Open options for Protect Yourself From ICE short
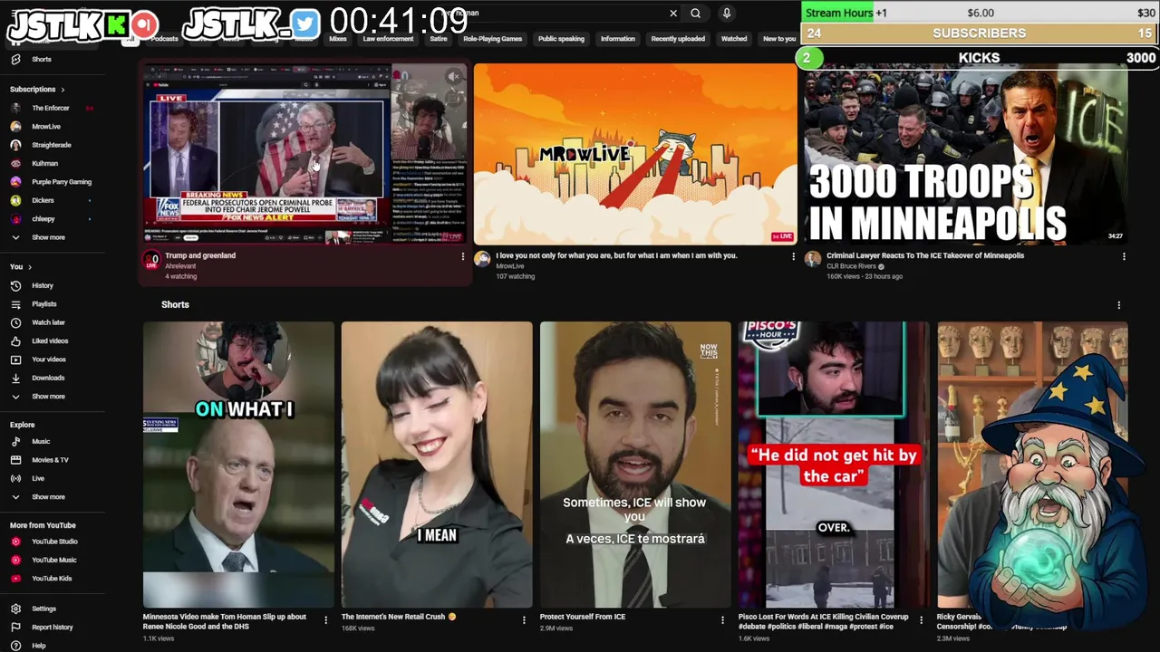This screenshot has width=1160, height=652. pyautogui.click(x=722, y=620)
